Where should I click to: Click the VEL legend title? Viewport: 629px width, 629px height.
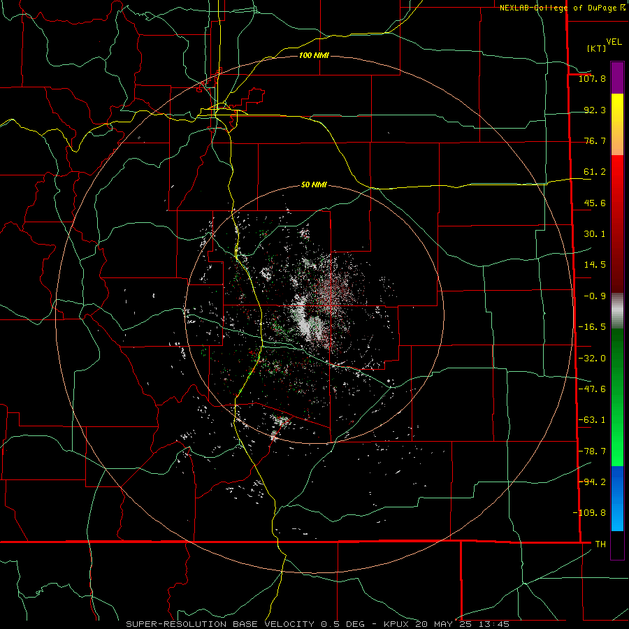[614, 42]
